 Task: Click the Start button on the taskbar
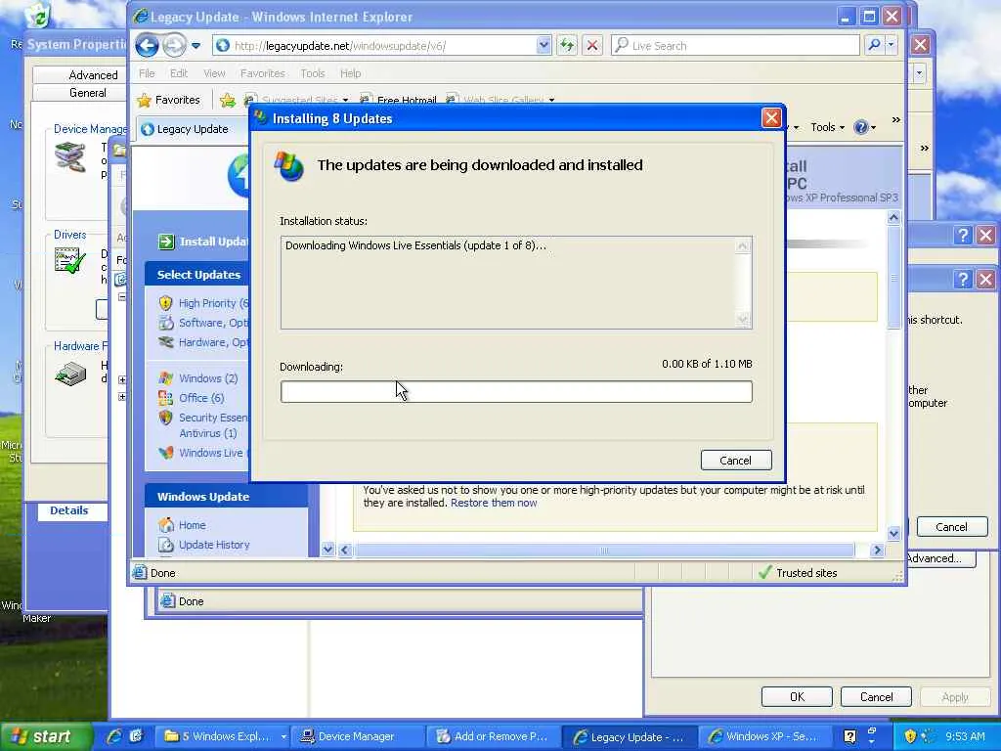pyautogui.click(x=45, y=736)
